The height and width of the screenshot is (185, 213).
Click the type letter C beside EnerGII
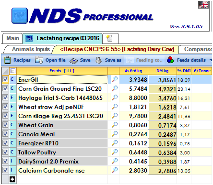[12, 79]
